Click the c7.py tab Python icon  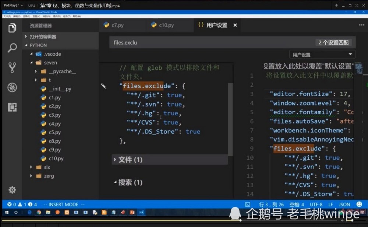coord(106,25)
